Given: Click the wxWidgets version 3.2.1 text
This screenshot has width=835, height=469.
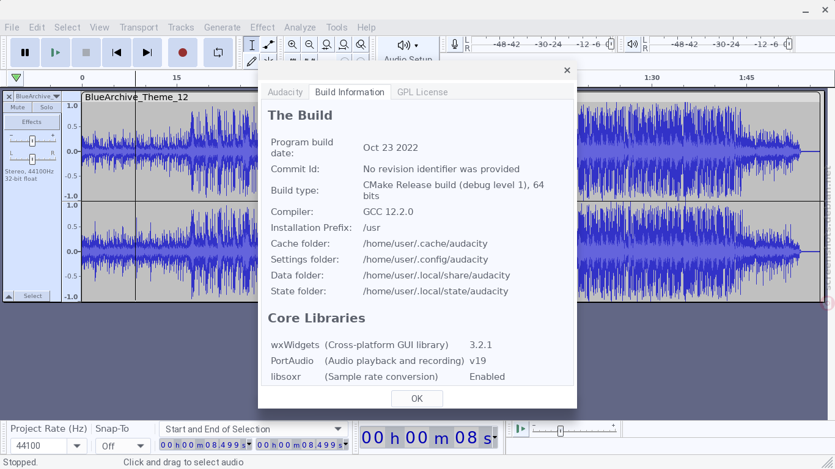Looking at the screenshot, I should (480, 345).
